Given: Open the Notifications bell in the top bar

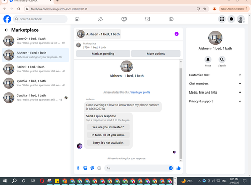Looking at the screenshot, I should [231, 19].
